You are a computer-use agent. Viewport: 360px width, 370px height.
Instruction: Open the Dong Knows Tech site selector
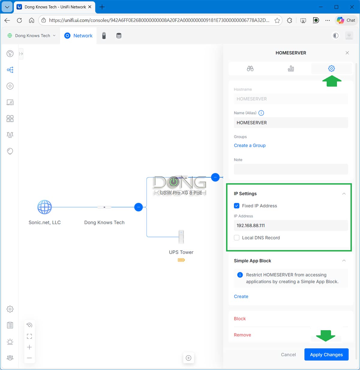point(33,35)
